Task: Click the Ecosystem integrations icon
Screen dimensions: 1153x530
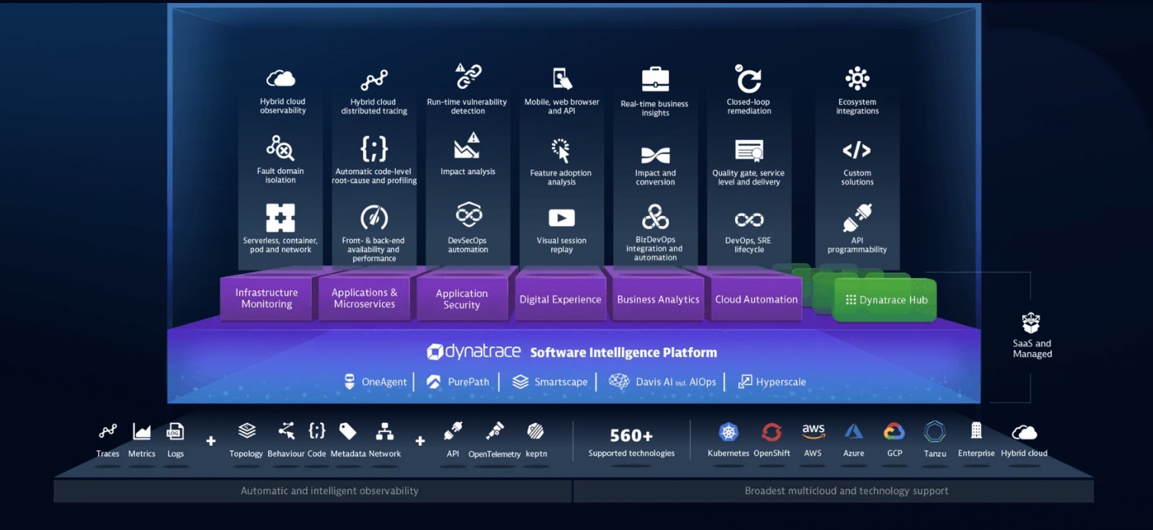Action: [x=857, y=79]
